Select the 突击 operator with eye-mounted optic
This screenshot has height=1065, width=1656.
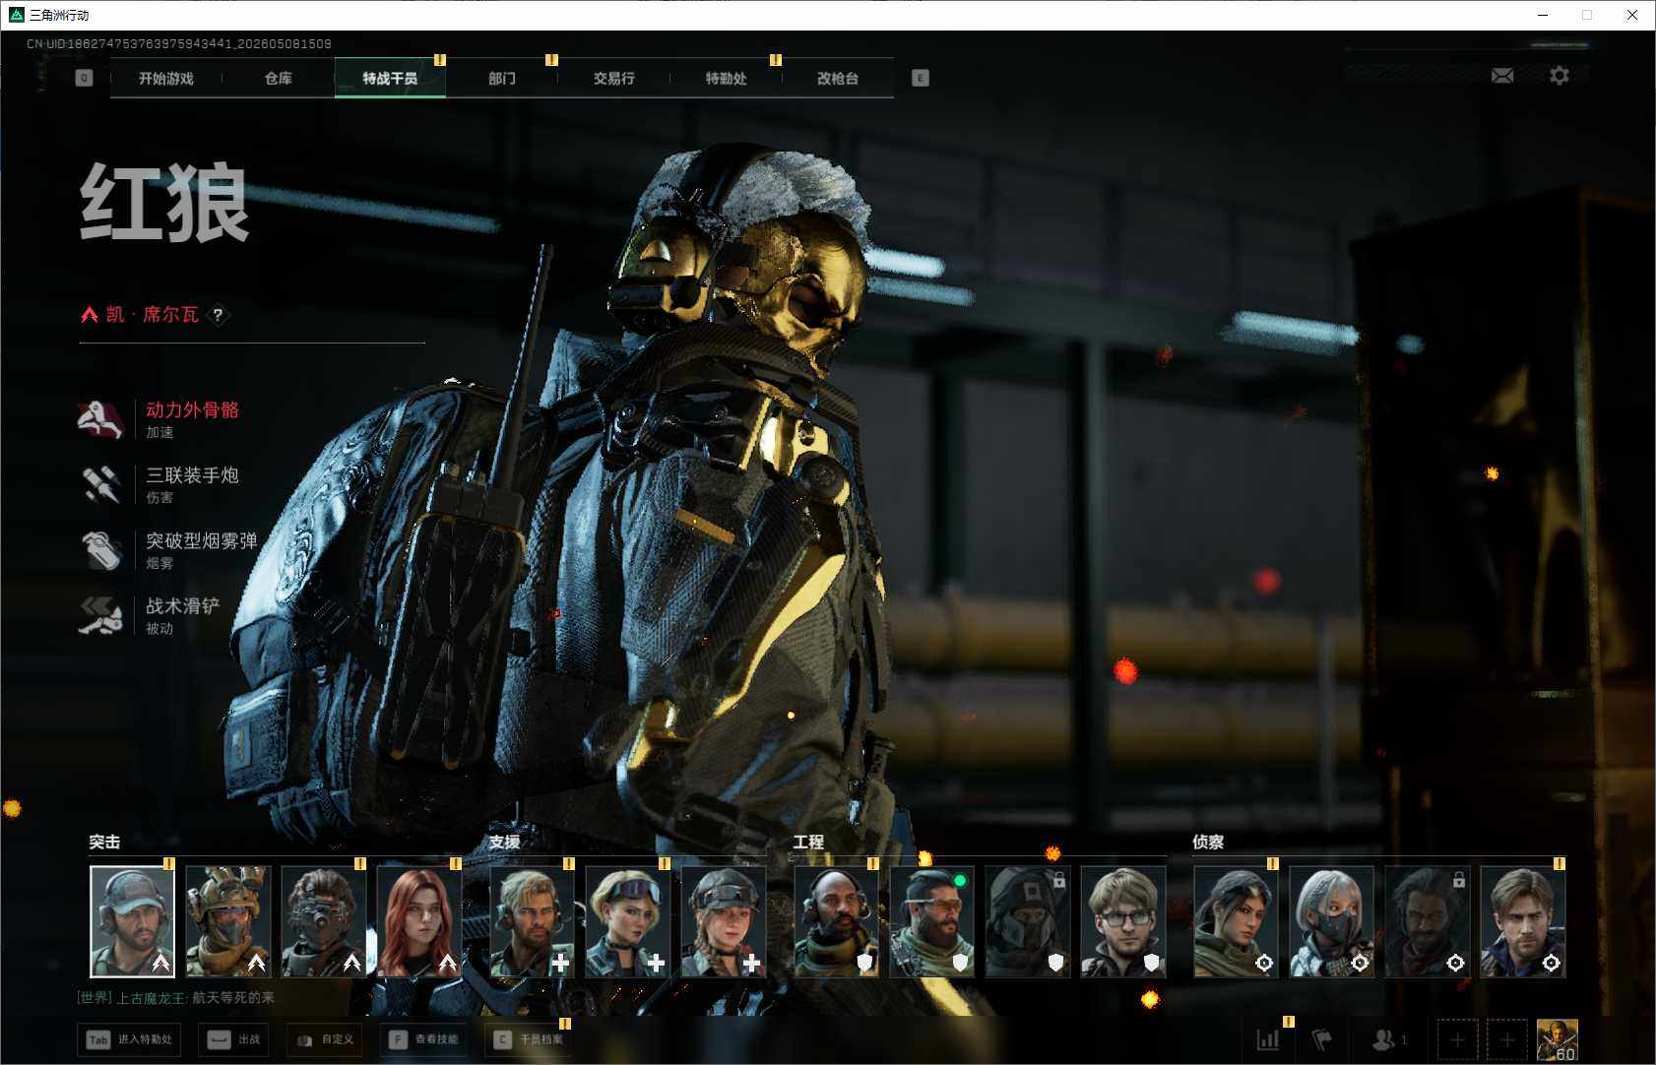323,921
